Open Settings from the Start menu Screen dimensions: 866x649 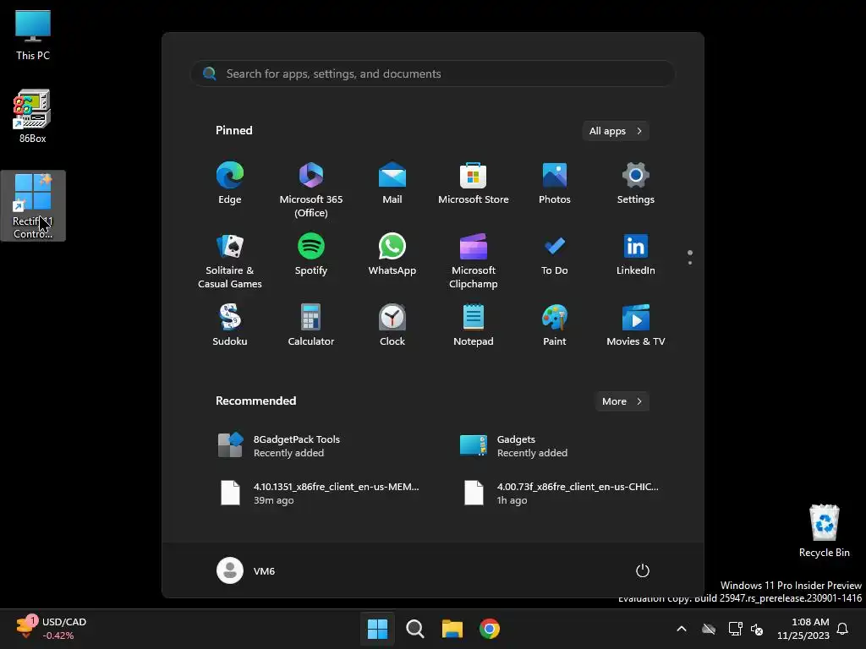point(636,183)
